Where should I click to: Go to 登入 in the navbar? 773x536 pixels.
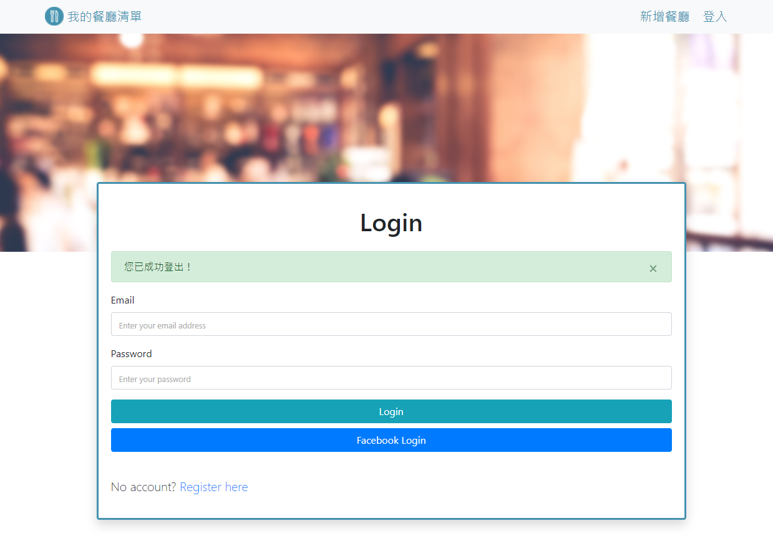pyautogui.click(x=715, y=16)
